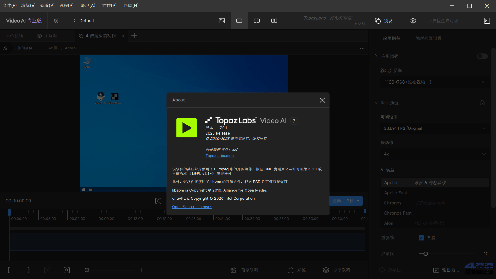Open the 输出分辨率 1160×768 dropdown

(x=435, y=82)
